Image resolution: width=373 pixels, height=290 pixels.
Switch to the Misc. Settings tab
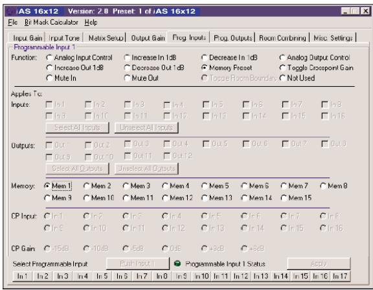[x=333, y=38]
